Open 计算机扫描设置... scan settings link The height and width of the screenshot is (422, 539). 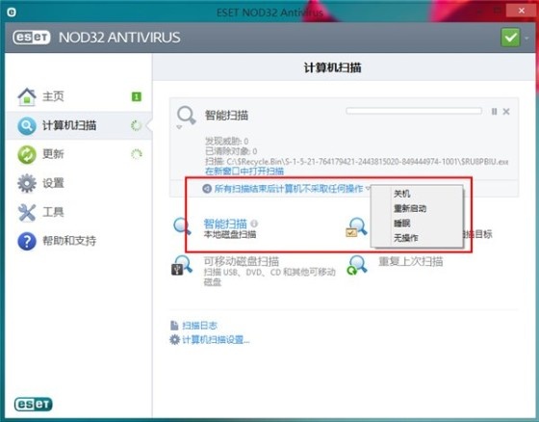click(x=216, y=340)
